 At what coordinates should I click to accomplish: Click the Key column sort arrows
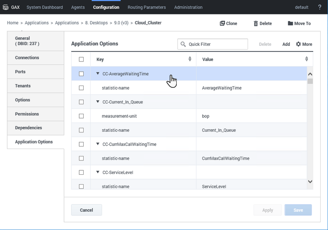point(190,59)
